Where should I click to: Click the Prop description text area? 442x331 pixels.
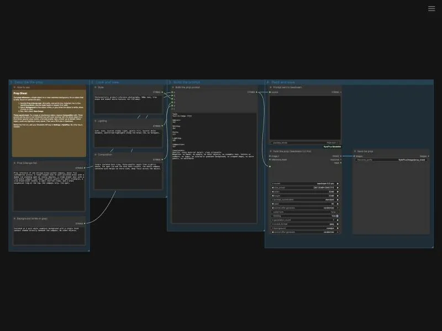pos(49,190)
